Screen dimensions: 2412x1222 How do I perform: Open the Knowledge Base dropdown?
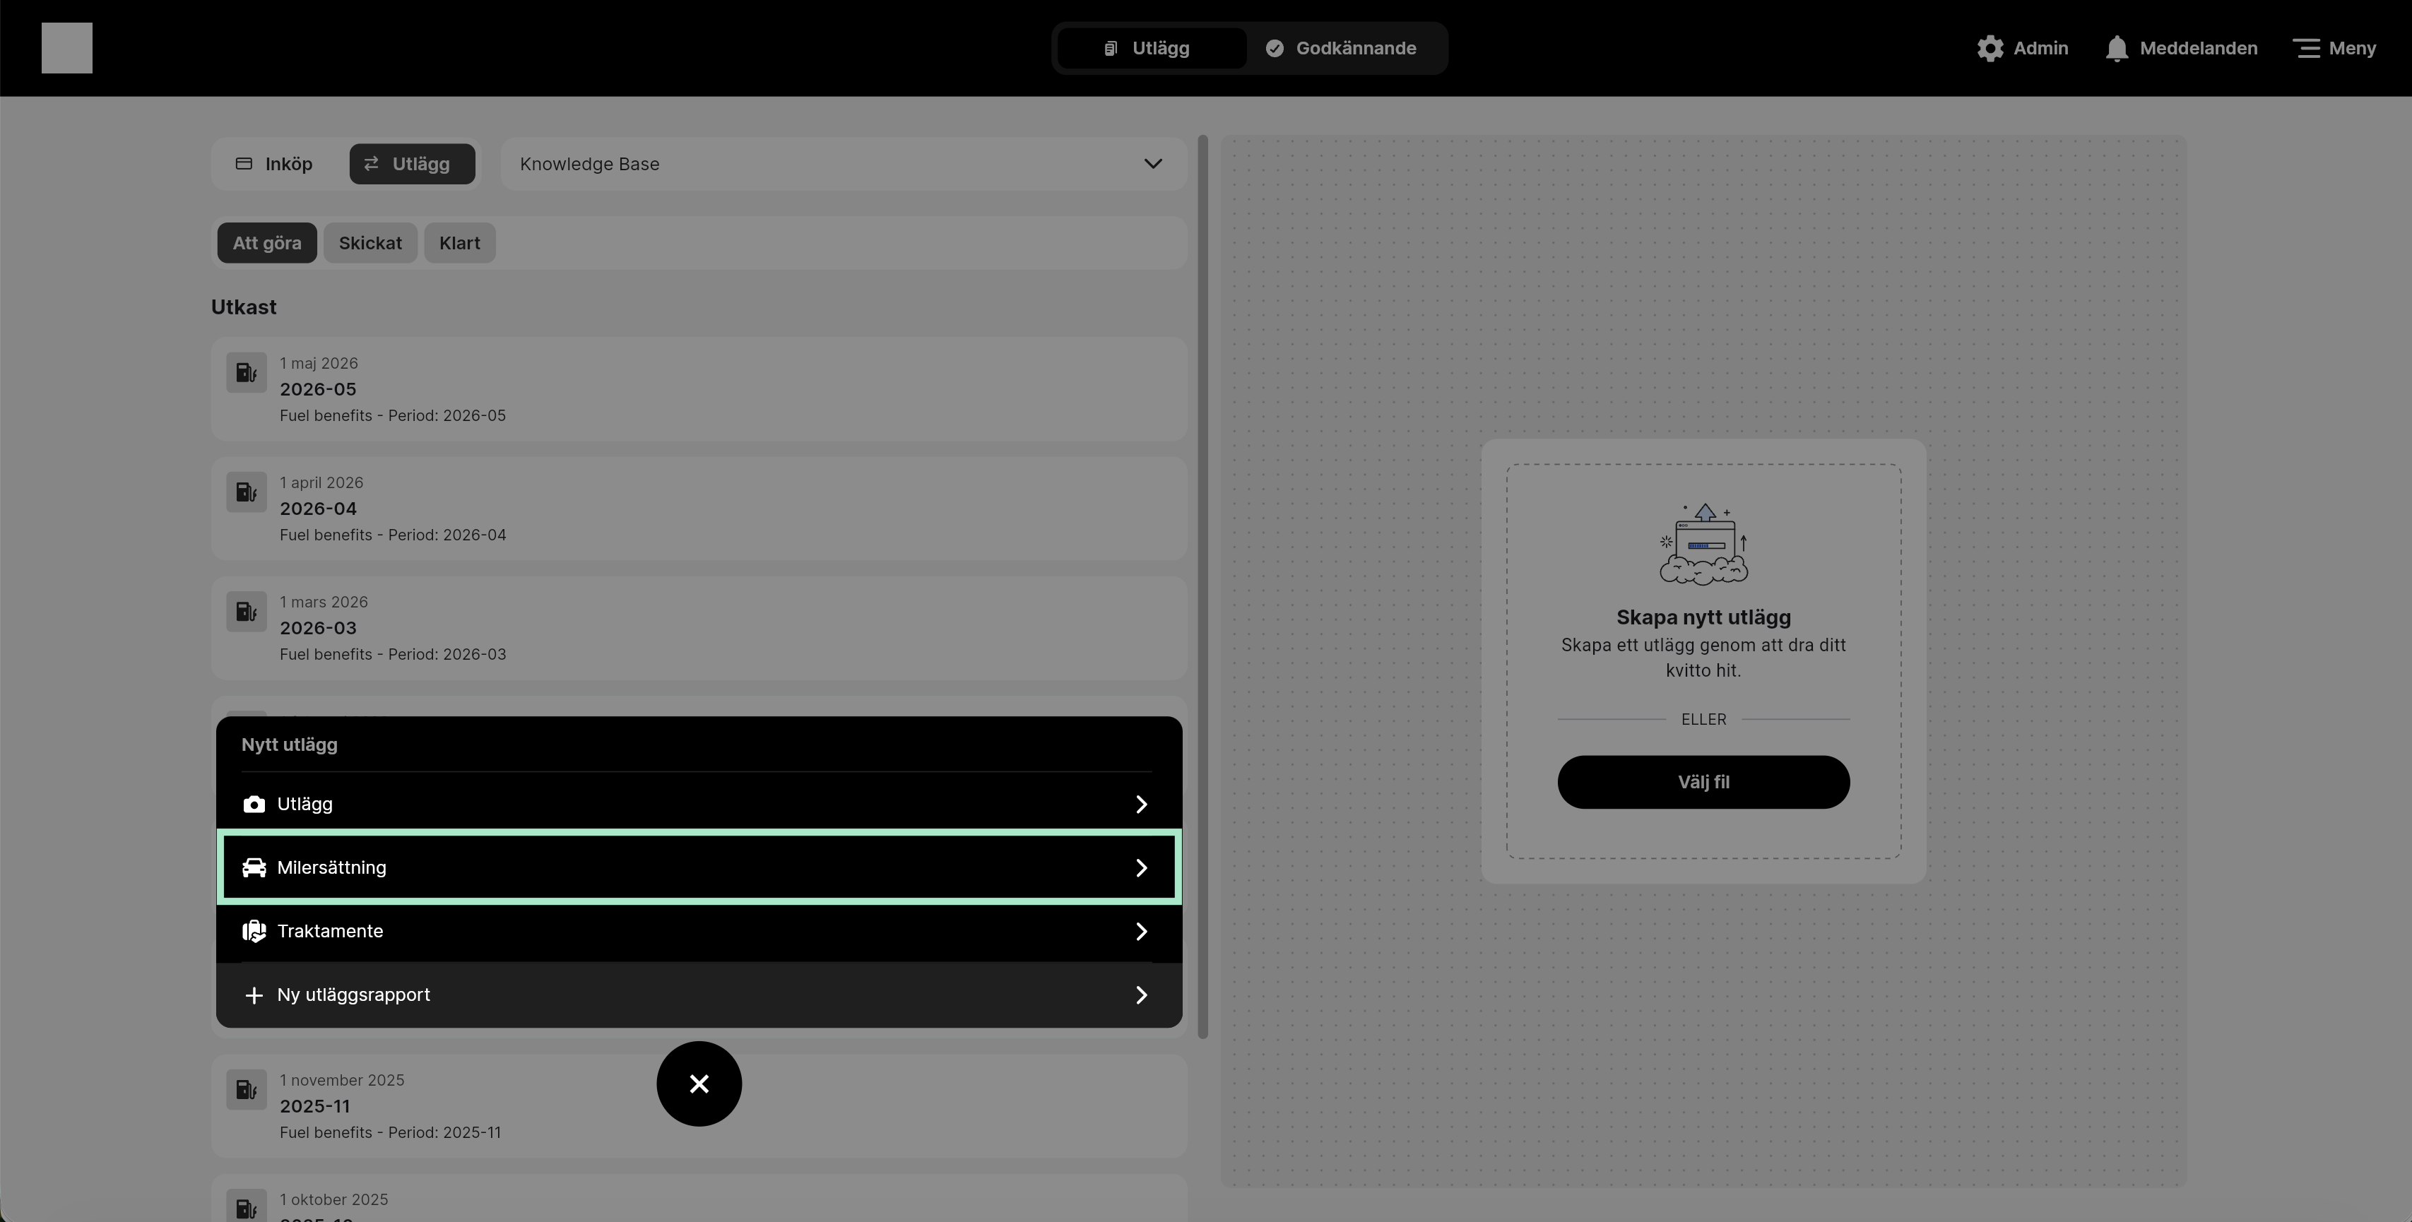pyautogui.click(x=844, y=164)
